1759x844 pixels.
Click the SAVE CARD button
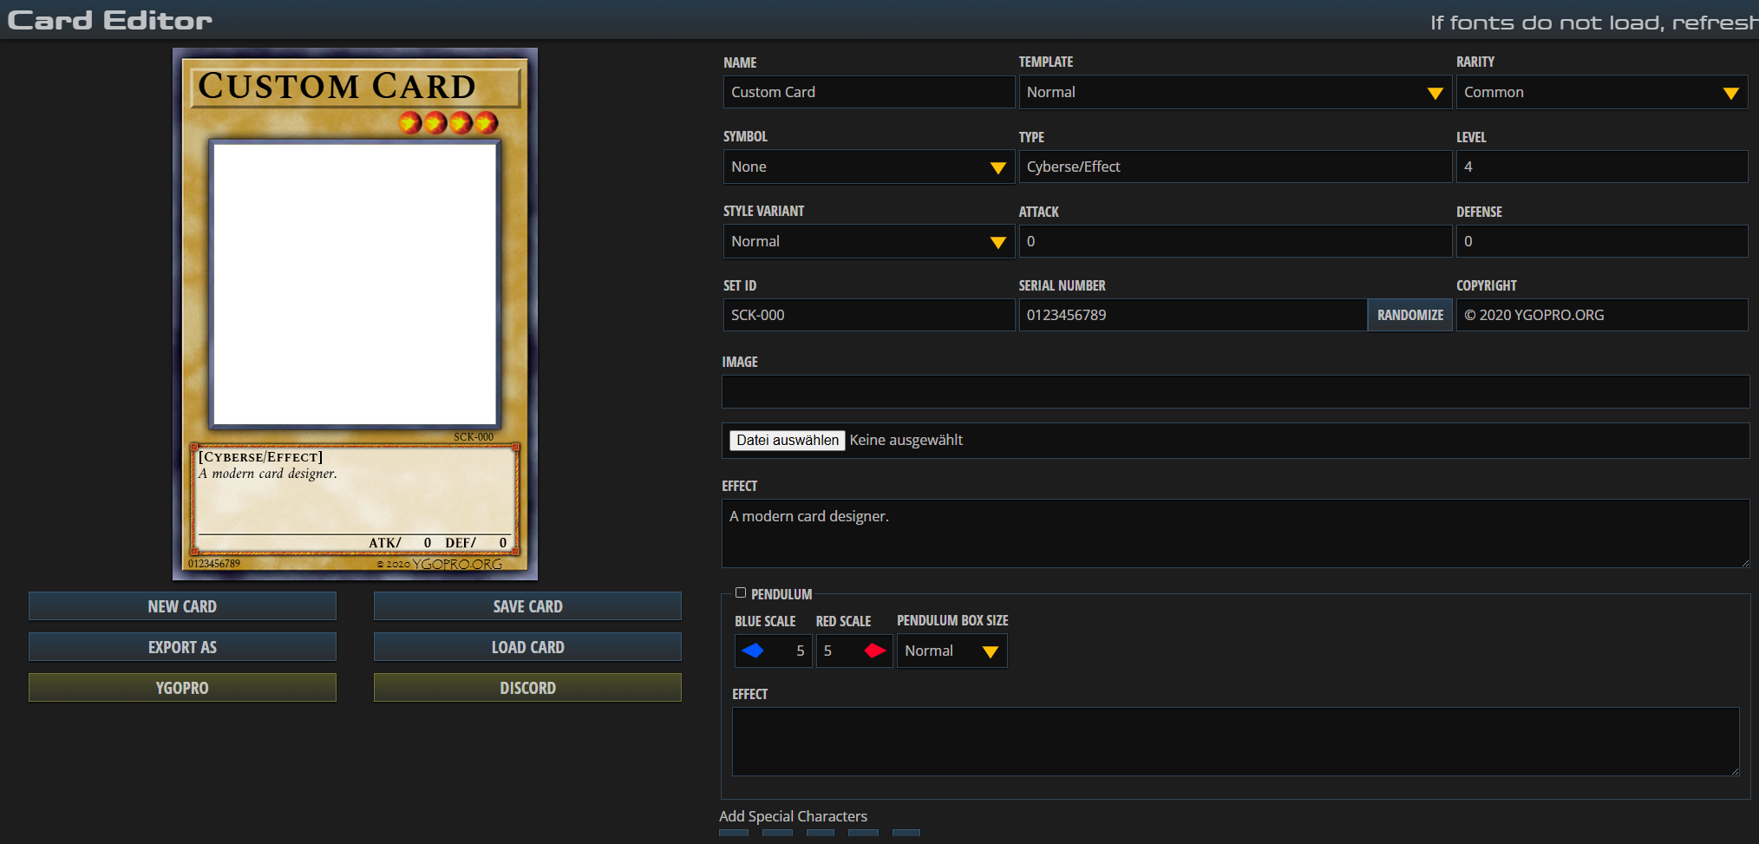pos(526,605)
